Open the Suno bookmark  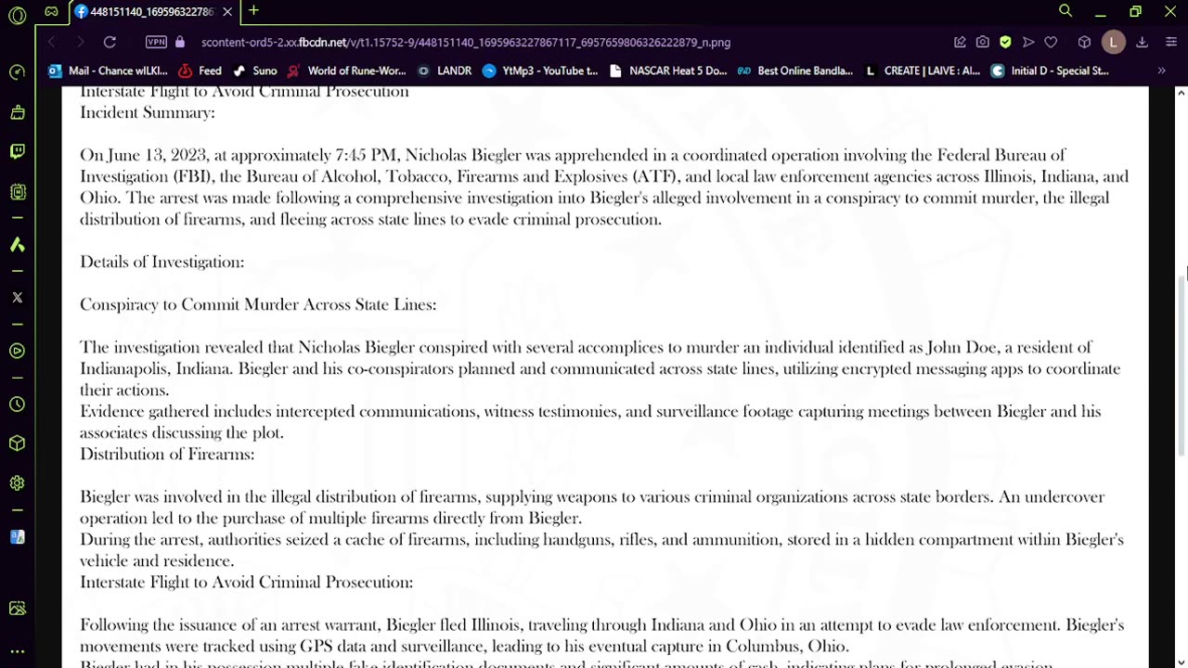point(254,71)
